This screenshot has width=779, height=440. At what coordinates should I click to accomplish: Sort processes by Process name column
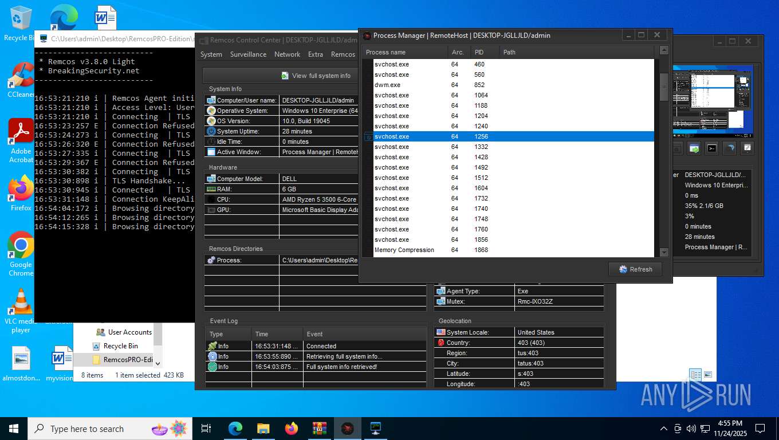coord(405,52)
